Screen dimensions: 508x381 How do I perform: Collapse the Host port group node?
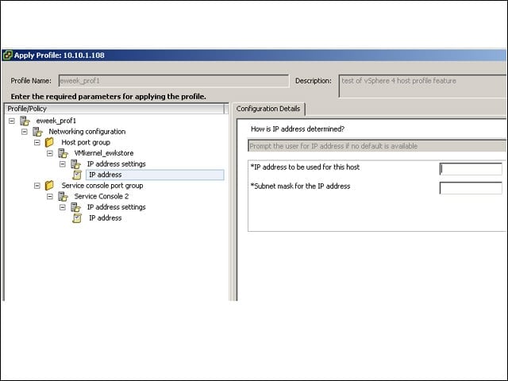[37, 142]
